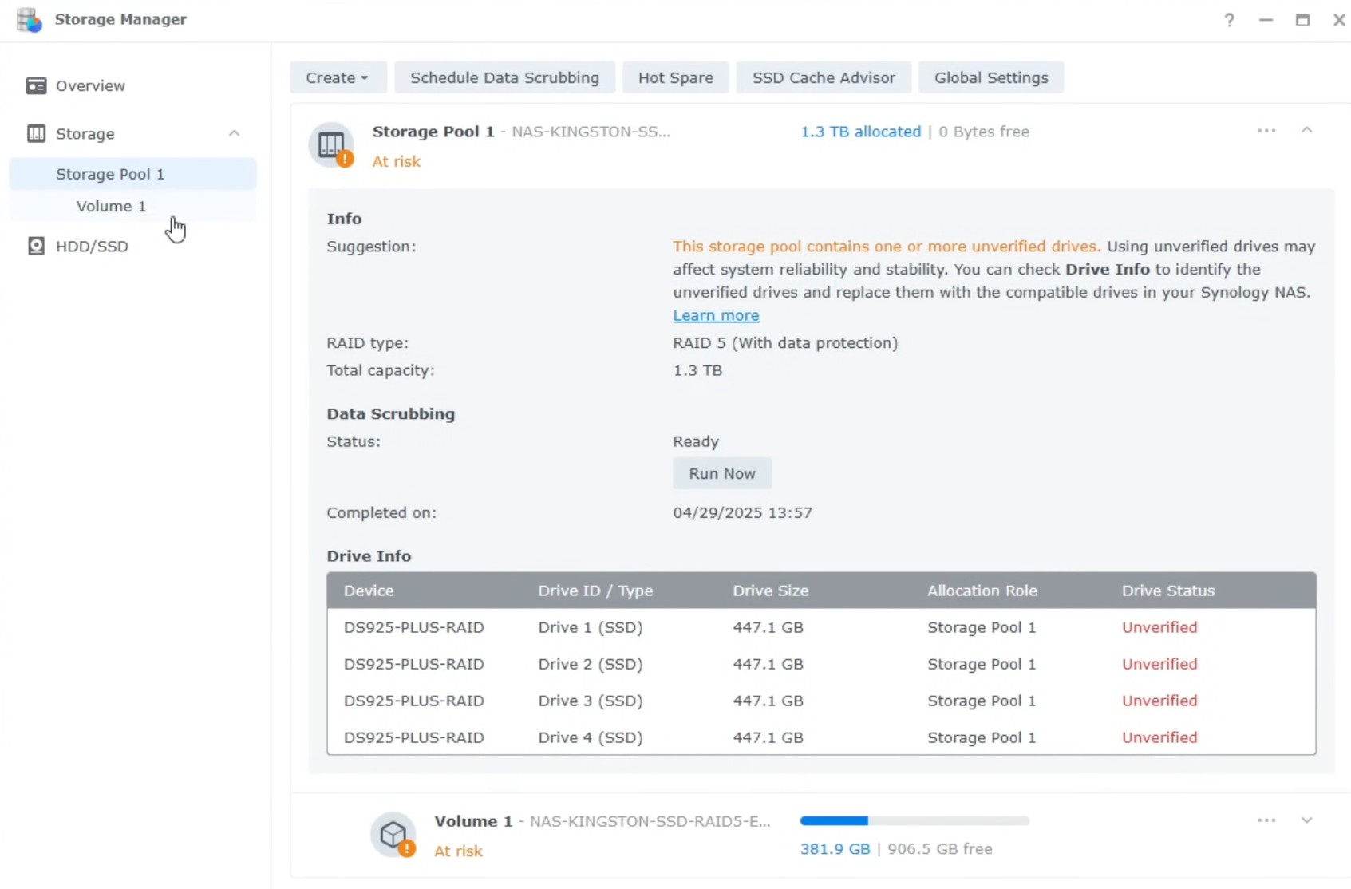Click the RAID 5 (With data protection) value
1351x889 pixels.
point(785,342)
